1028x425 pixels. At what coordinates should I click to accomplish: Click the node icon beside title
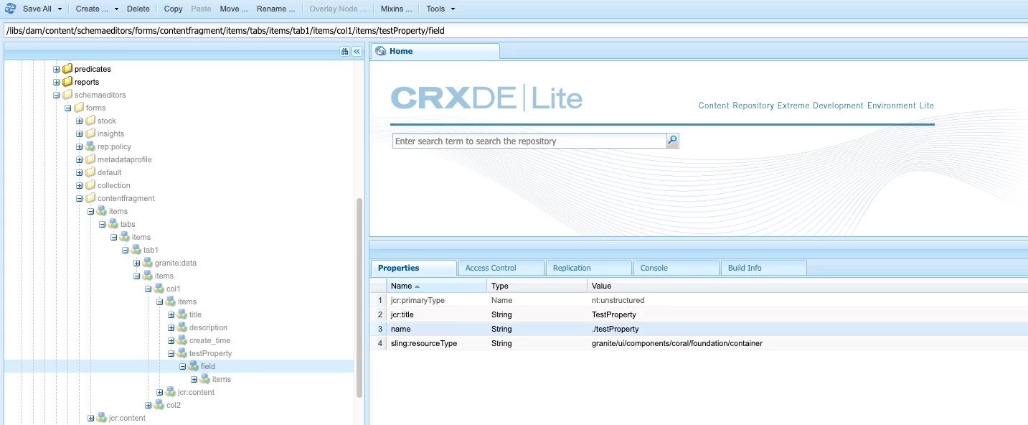[182, 314]
